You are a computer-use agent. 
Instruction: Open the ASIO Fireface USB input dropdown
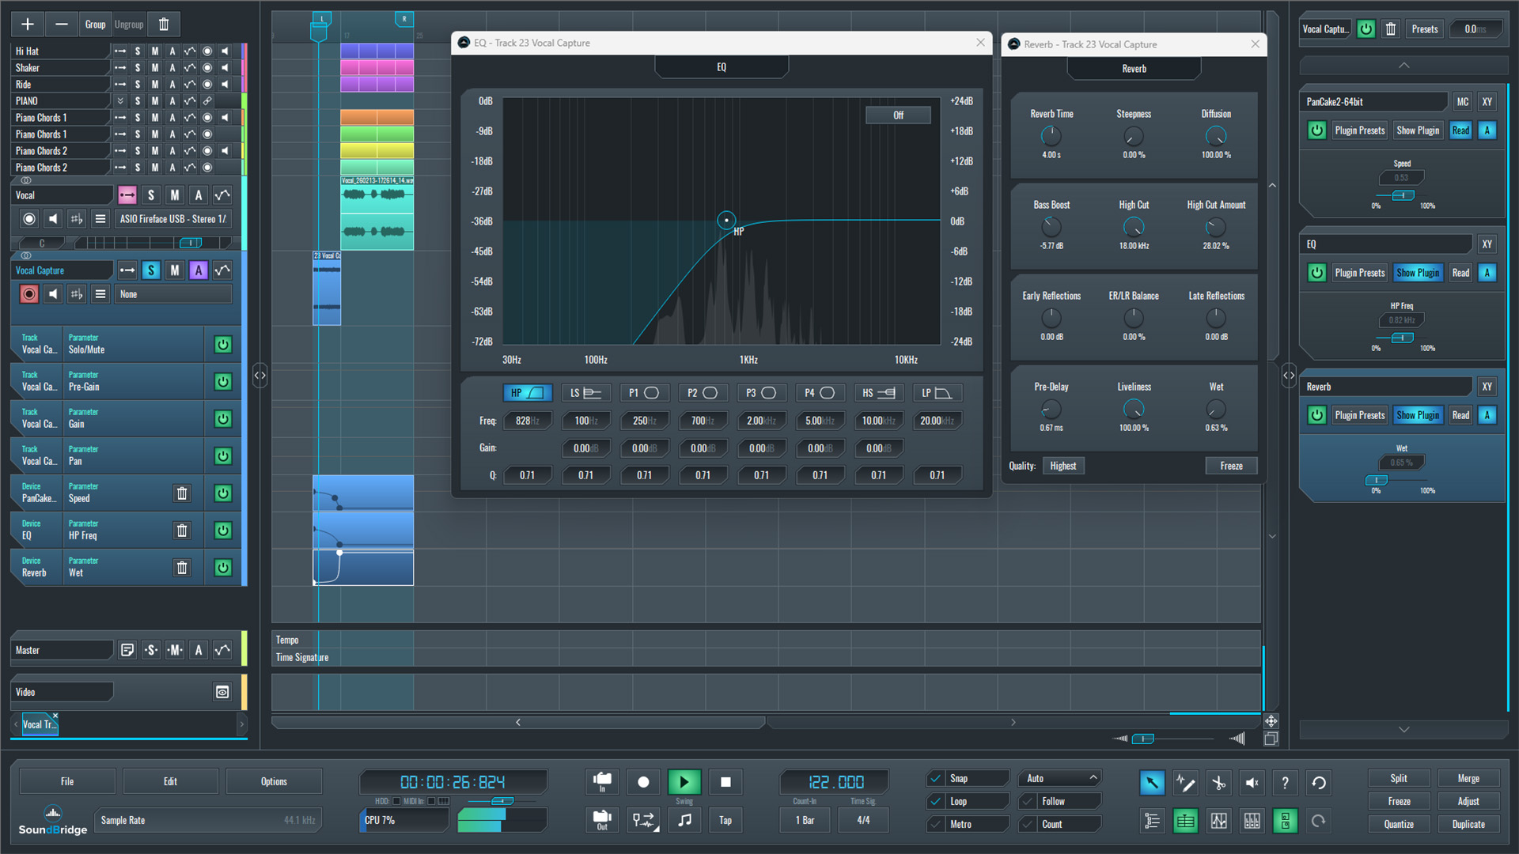pos(173,219)
